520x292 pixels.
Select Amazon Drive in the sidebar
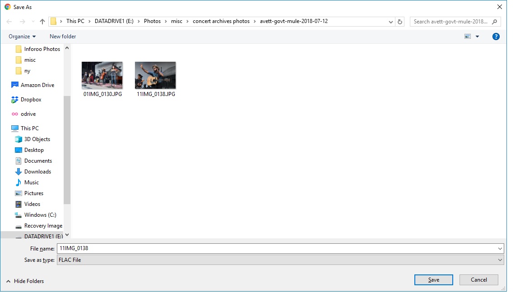pyautogui.click(x=37, y=85)
